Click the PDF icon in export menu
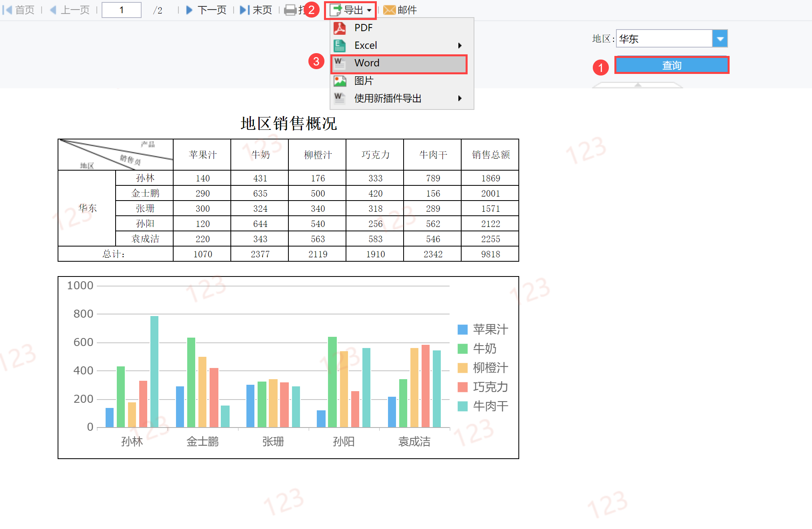Viewport: 812px width, 529px height. click(x=340, y=28)
